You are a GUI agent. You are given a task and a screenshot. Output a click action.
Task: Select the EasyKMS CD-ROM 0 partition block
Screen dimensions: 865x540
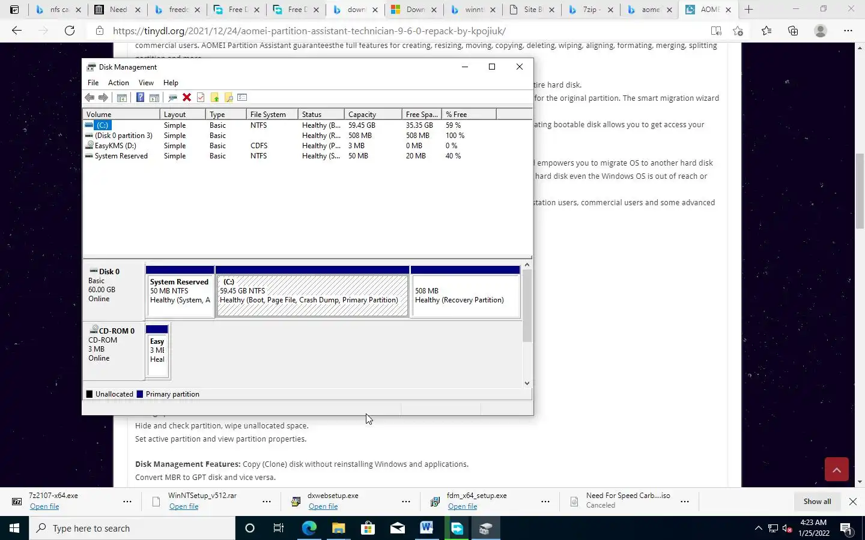pos(157,351)
